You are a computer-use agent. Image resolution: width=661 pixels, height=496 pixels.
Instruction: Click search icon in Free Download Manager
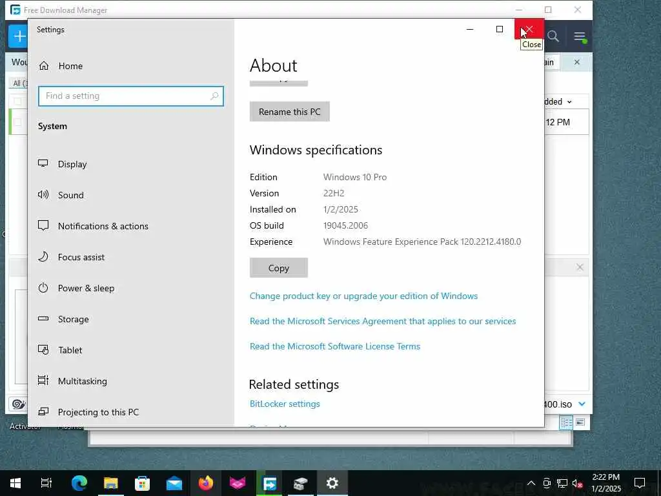[x=553, y=37]
